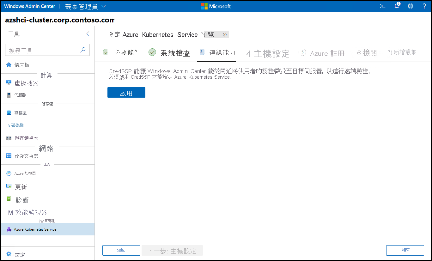Click the Microsoft logo

[216, 6]
